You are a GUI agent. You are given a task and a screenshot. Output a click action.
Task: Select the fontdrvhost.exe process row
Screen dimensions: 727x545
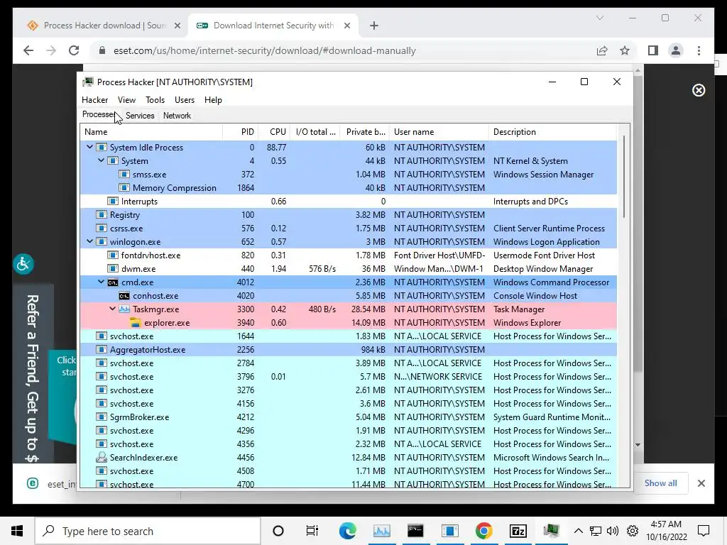coord(348,255)
